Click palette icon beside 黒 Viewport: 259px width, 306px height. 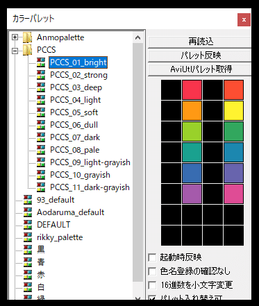pyautogui.click(x=28, y=250)
